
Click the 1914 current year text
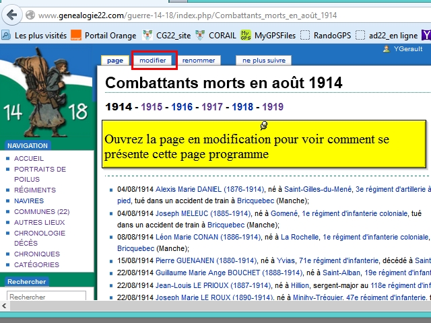[119, 106]
